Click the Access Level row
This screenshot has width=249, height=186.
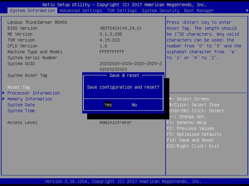23,122
